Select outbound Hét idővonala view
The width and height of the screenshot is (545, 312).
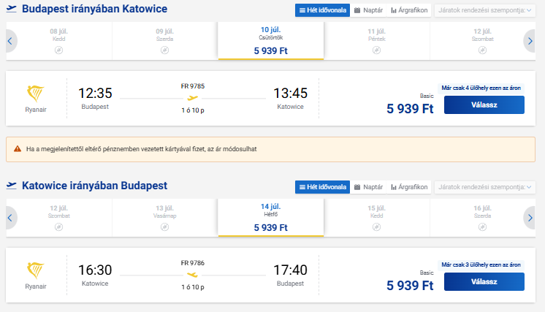point(322,10)
